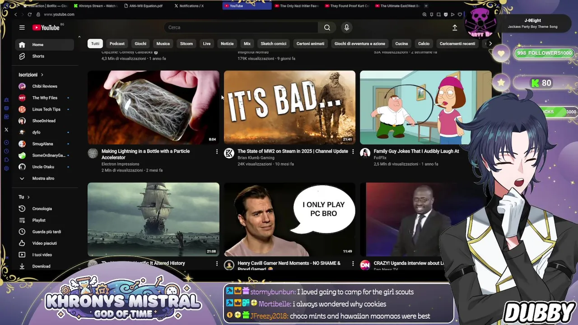The image size is (578, 325).
Task: Open Guarda più tardi watch later
Action: pyautogui.click(x=44, y=232)
